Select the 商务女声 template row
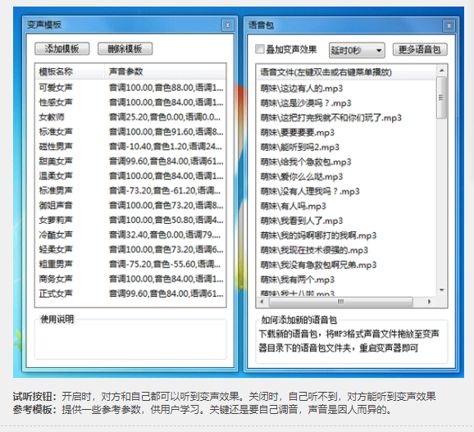The height and width of the screenshot is (432, 474). pos(130,279)
